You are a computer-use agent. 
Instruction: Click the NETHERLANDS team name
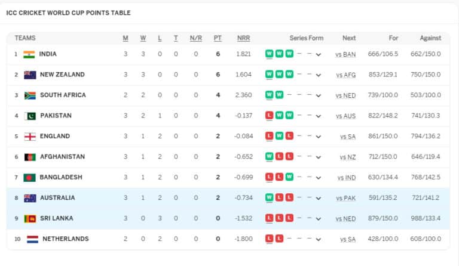65,239
